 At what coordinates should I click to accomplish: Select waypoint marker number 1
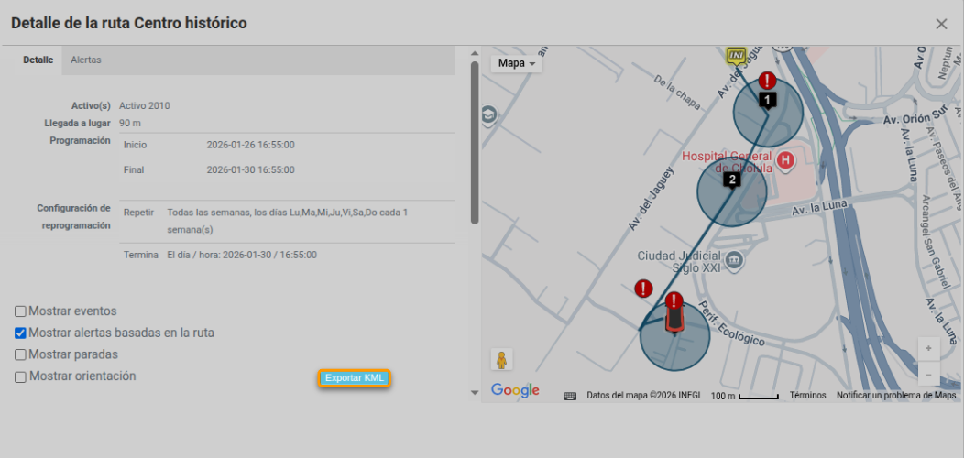coord(768,100)
